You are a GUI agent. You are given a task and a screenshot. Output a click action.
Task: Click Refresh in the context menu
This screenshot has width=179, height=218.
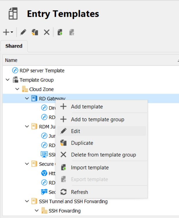click(x=79, y=192)
